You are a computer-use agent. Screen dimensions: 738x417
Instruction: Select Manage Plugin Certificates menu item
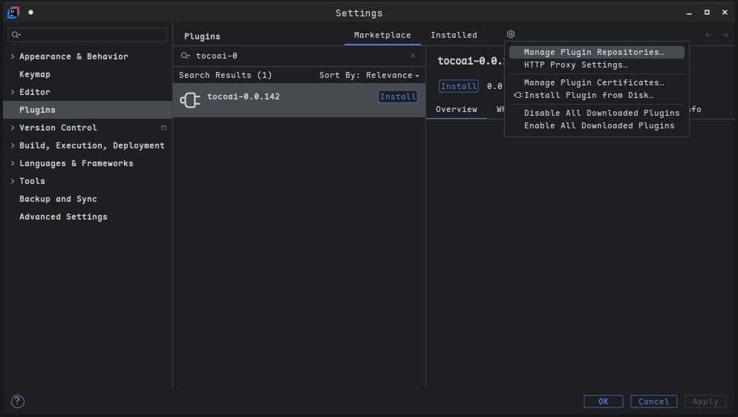pyautogui.click(x=596, y=83)
